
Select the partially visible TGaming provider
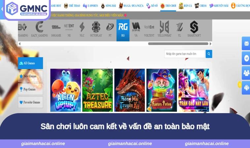(23, 30)
